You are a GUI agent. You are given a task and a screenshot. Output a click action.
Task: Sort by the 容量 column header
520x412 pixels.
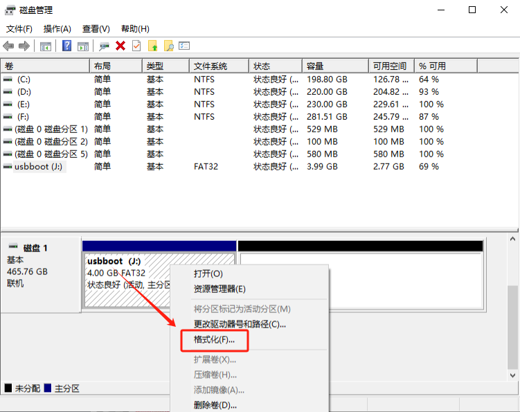pyautogui.click(x=336, y=66)
